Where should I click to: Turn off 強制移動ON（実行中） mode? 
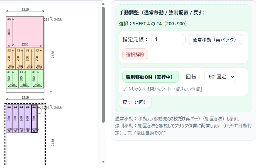150,76
